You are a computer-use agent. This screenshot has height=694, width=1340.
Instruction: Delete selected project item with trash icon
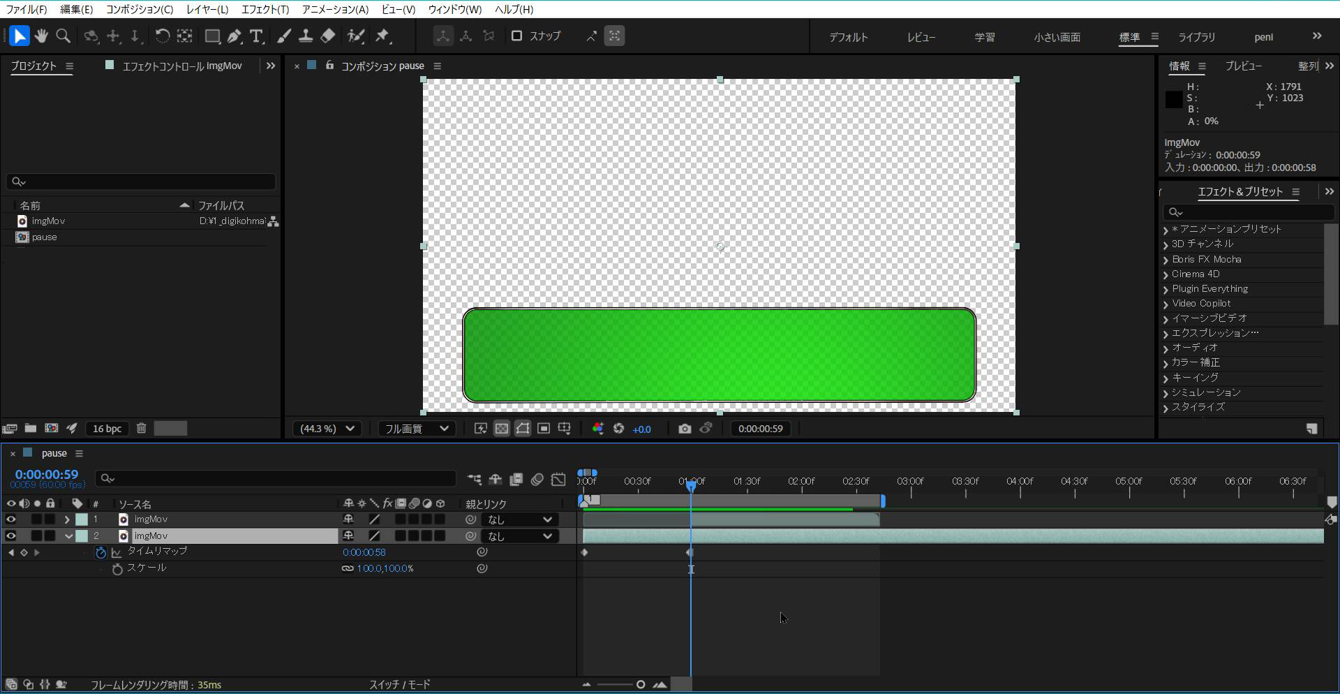[141, 429]
